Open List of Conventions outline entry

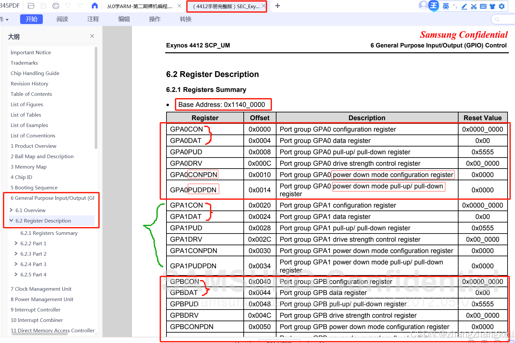pos(33,135)
